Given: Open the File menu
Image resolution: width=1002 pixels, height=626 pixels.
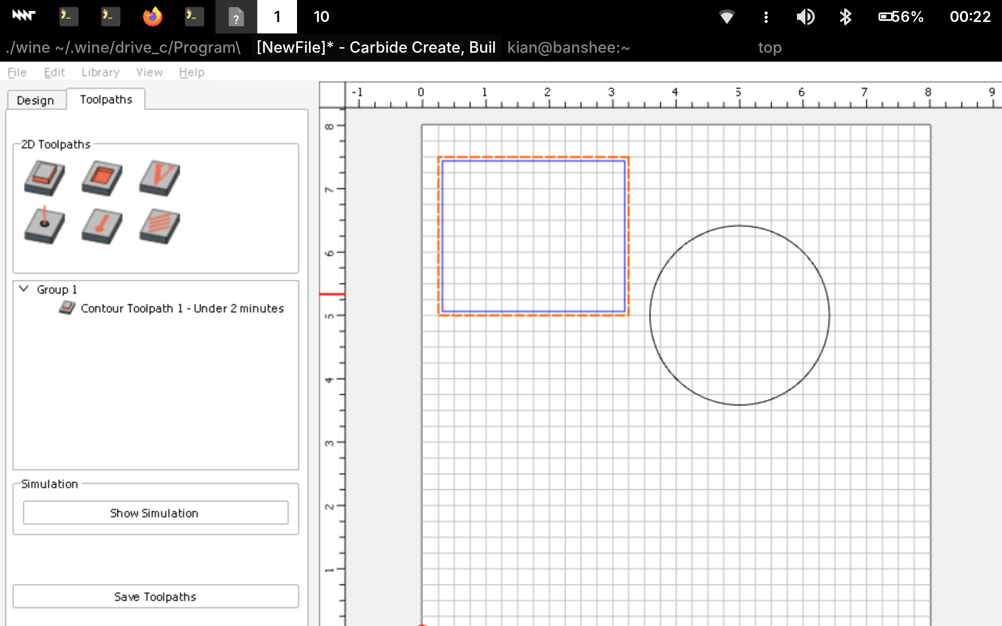Looking at the screenshot, I should pyautogui.click(x=17, y=72).
